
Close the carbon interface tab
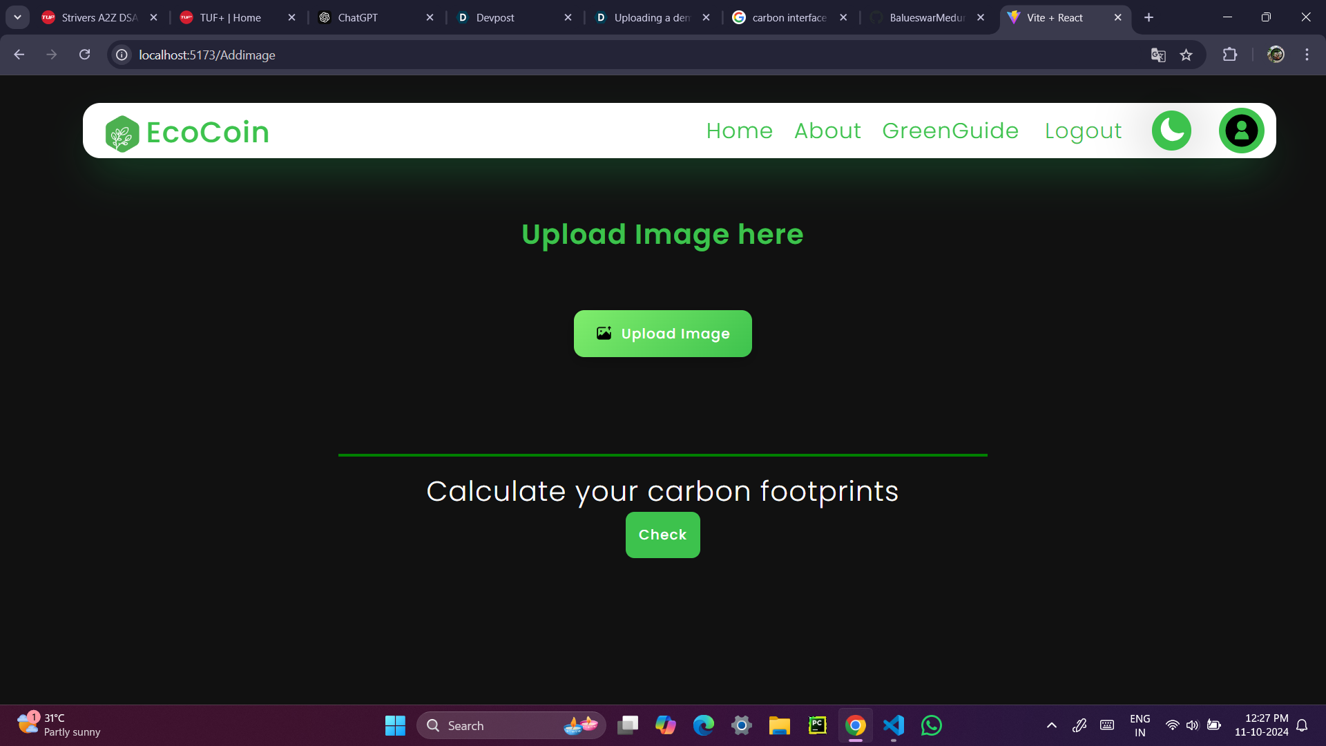pyautogui.click(x=843, y=18)
